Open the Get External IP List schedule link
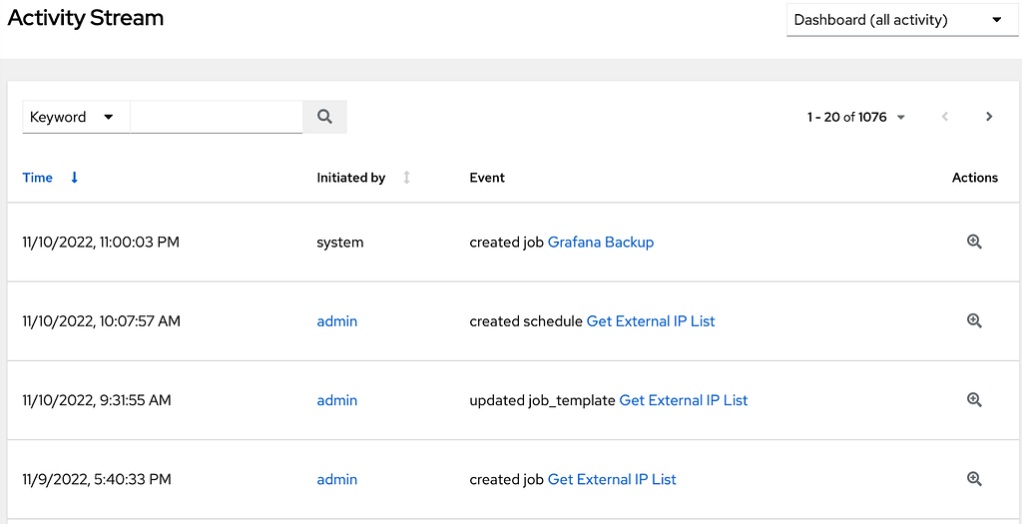Viewport: 1022px width, 524px height. click(651, 320)
